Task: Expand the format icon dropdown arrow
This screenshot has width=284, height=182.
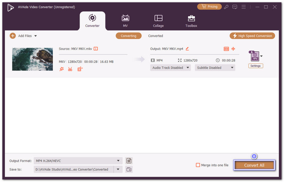Action: [261, 56]
